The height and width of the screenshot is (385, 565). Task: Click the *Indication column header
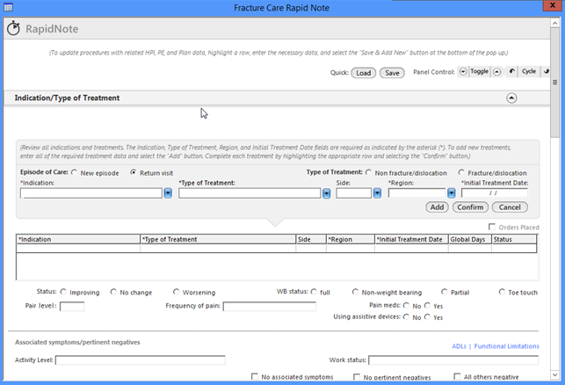78,239
